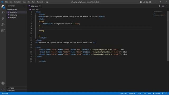Click the Run file icon in editor toolbar
Image resolution: width=169 pixels, height=95 pixels.
(x=159, y=6)
